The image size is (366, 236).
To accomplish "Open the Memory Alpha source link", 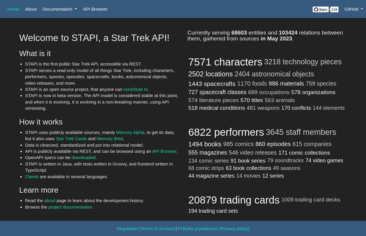I will [130, 132].
